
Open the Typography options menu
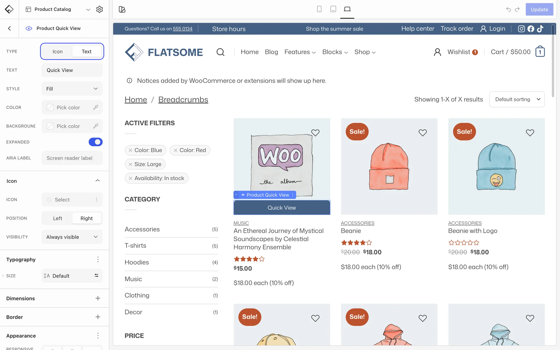click(x=98, y=259)
